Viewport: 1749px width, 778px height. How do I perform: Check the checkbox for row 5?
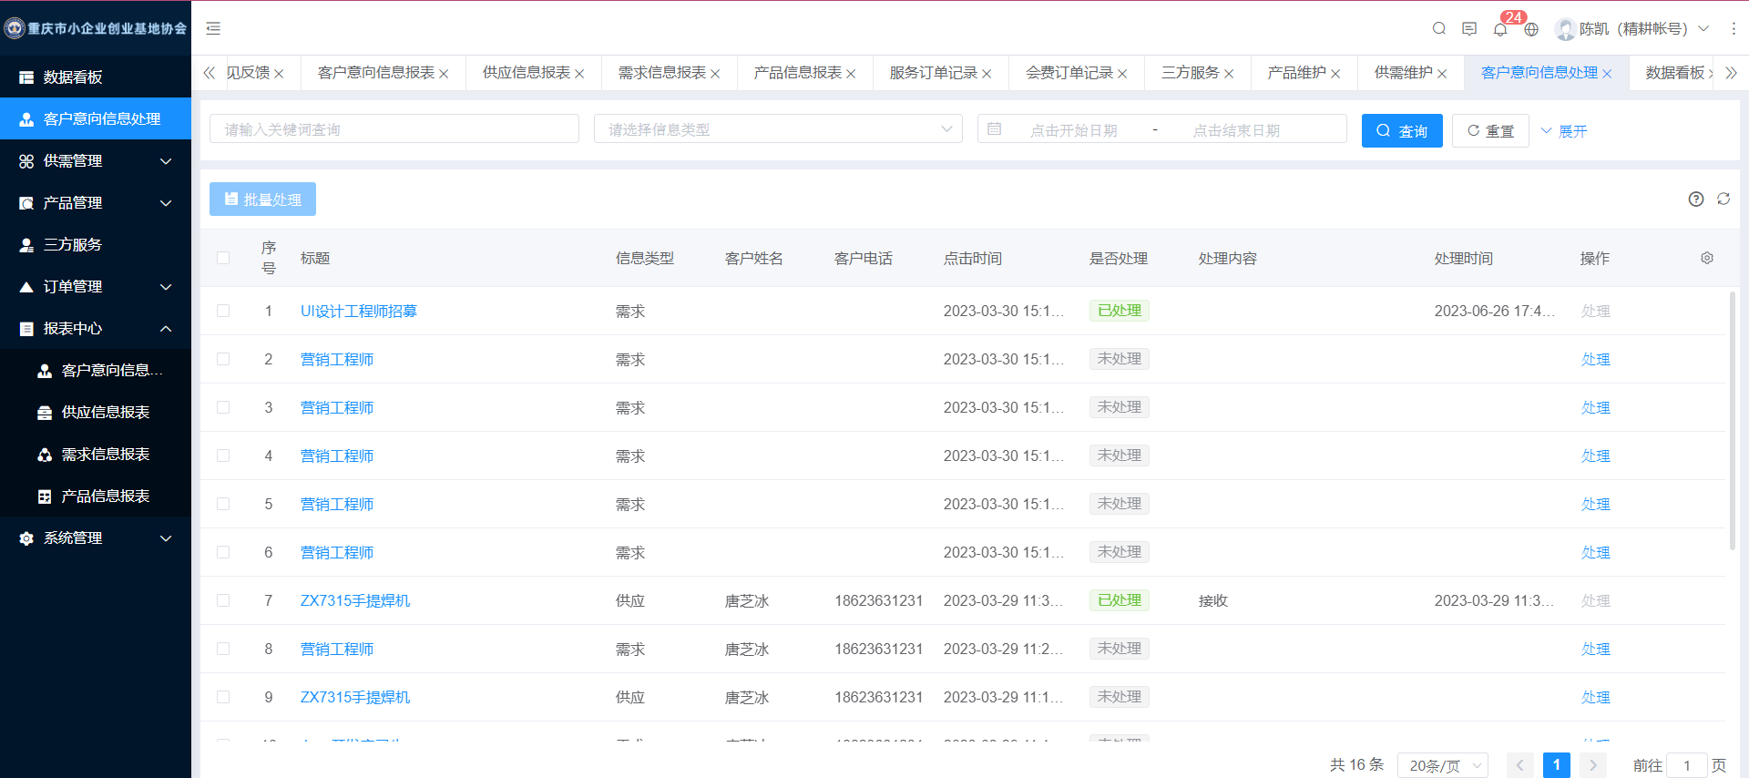(223, 504)
